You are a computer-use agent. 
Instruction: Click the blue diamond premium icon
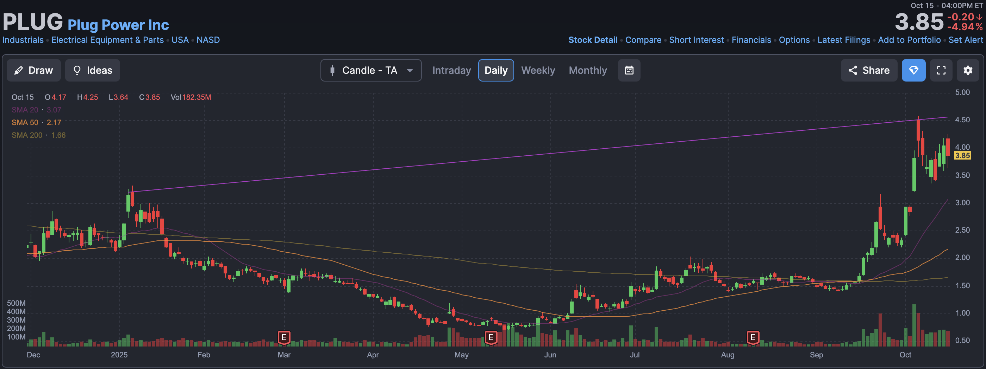click(x=914, y=70)
